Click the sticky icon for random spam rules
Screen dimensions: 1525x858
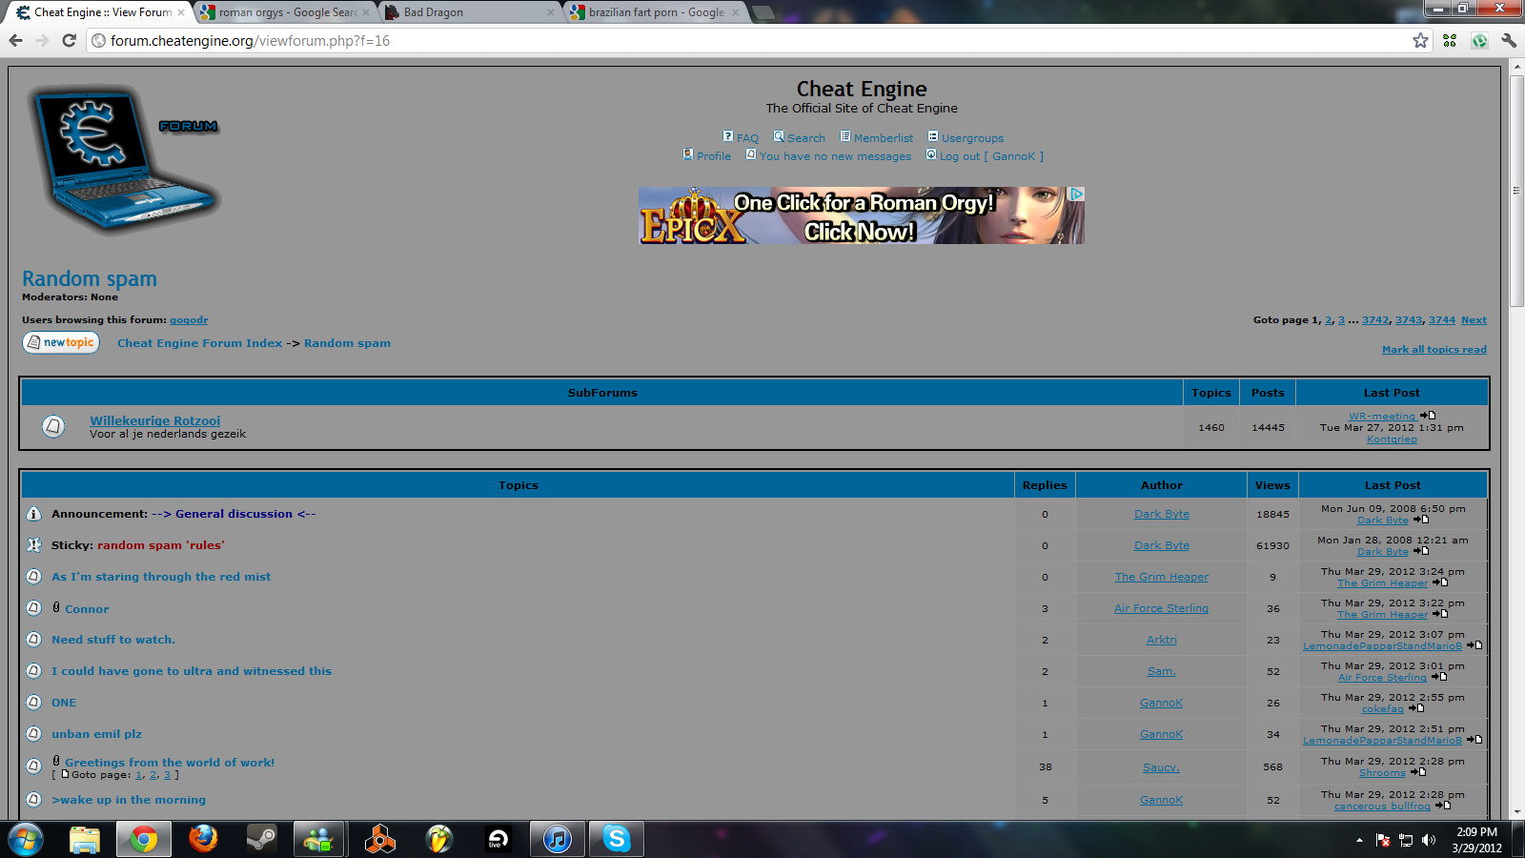(33, 545)
